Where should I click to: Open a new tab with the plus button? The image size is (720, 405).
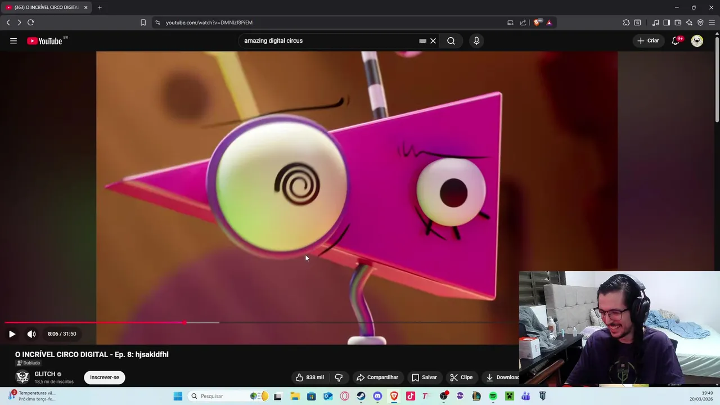pos(100,7)
